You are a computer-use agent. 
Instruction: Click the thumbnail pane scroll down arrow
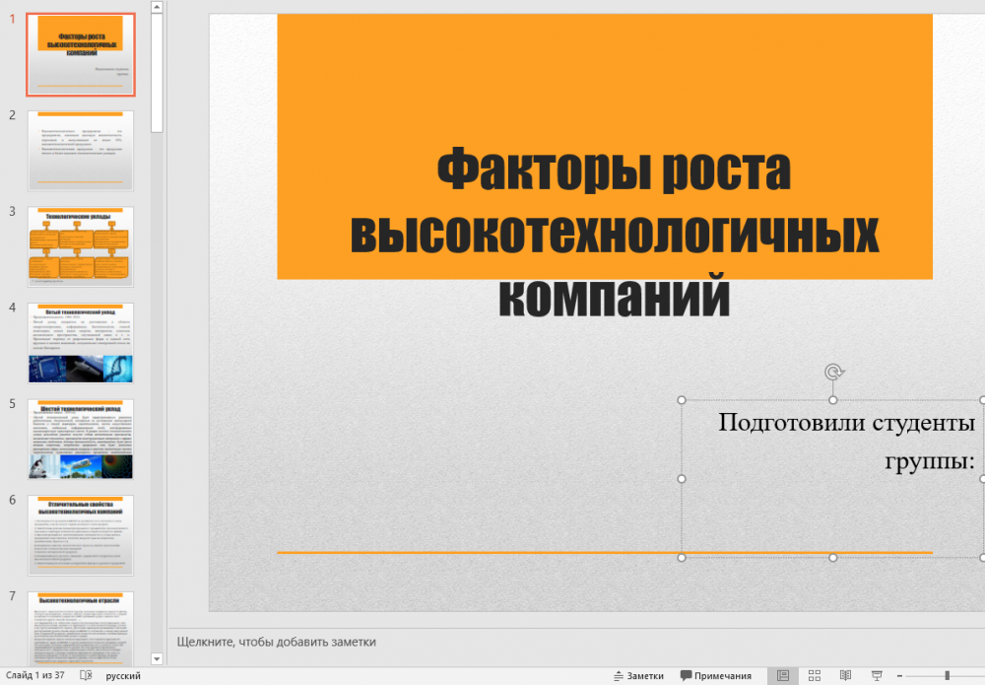157,658
